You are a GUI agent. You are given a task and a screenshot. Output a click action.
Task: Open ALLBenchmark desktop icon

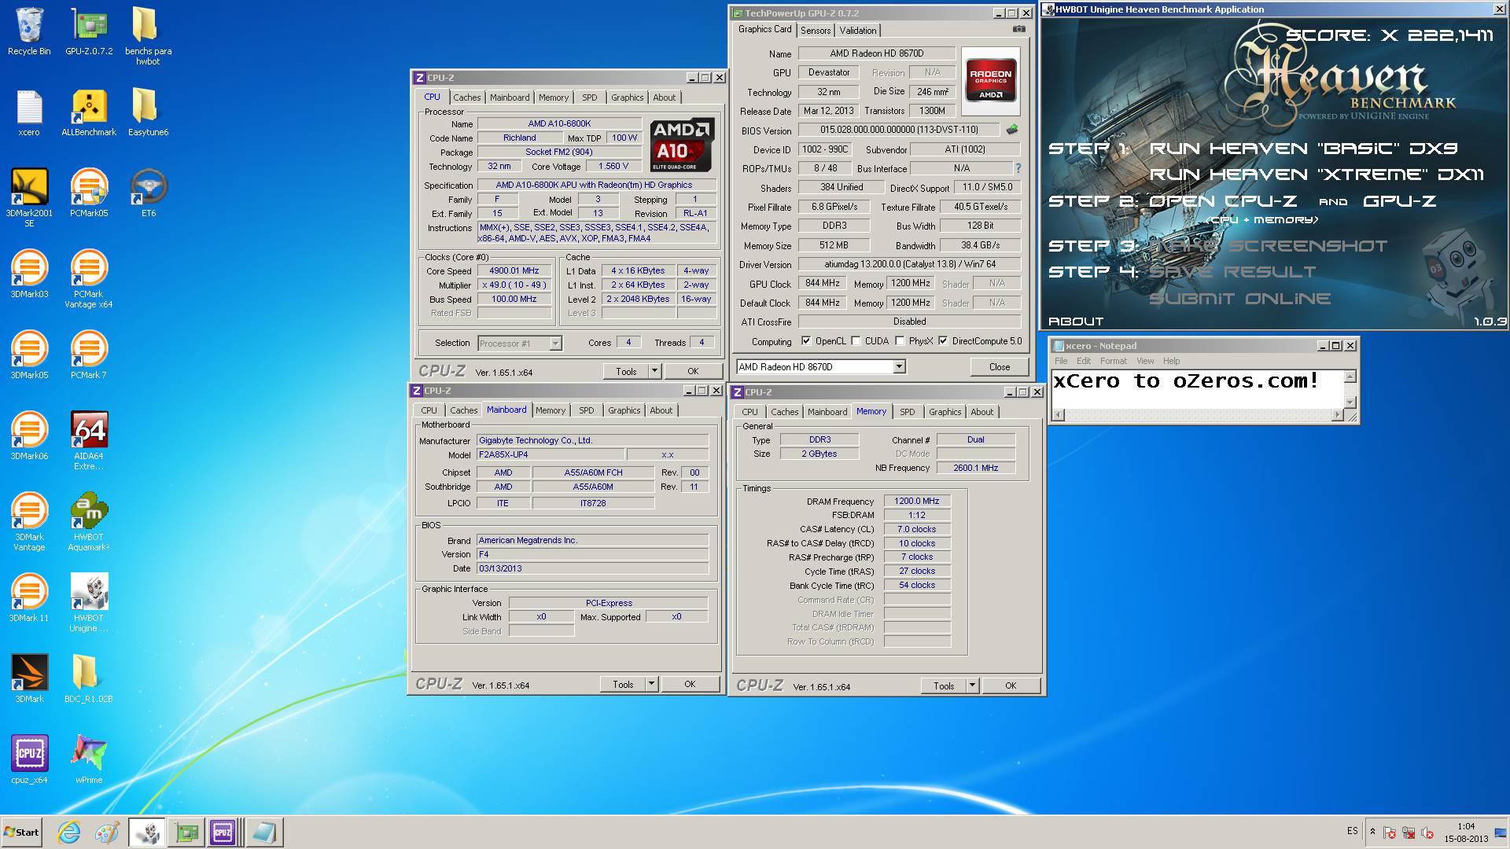click(89, 112)
